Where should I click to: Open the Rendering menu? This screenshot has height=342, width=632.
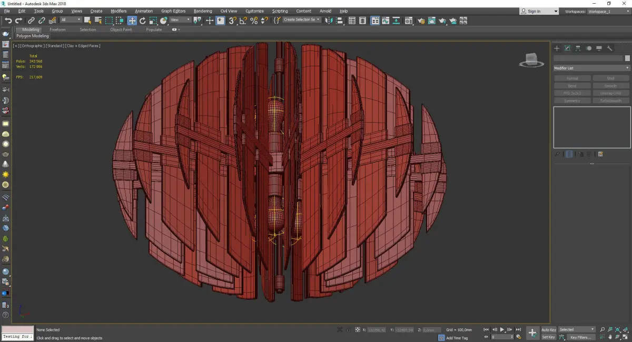pyautogui.click(x=203, y=11)
